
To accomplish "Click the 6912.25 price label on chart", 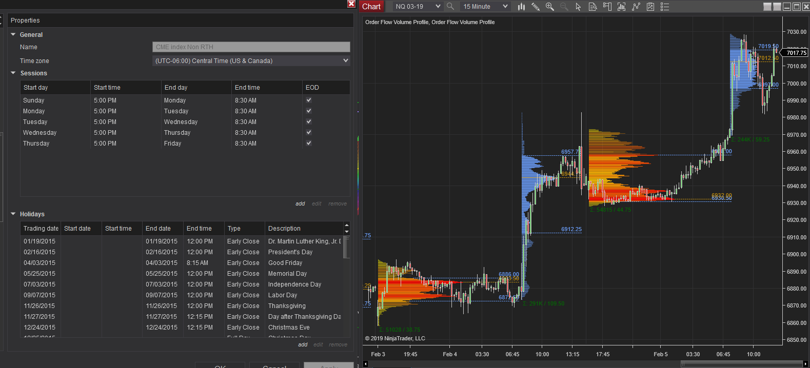I will click(571, 229).
